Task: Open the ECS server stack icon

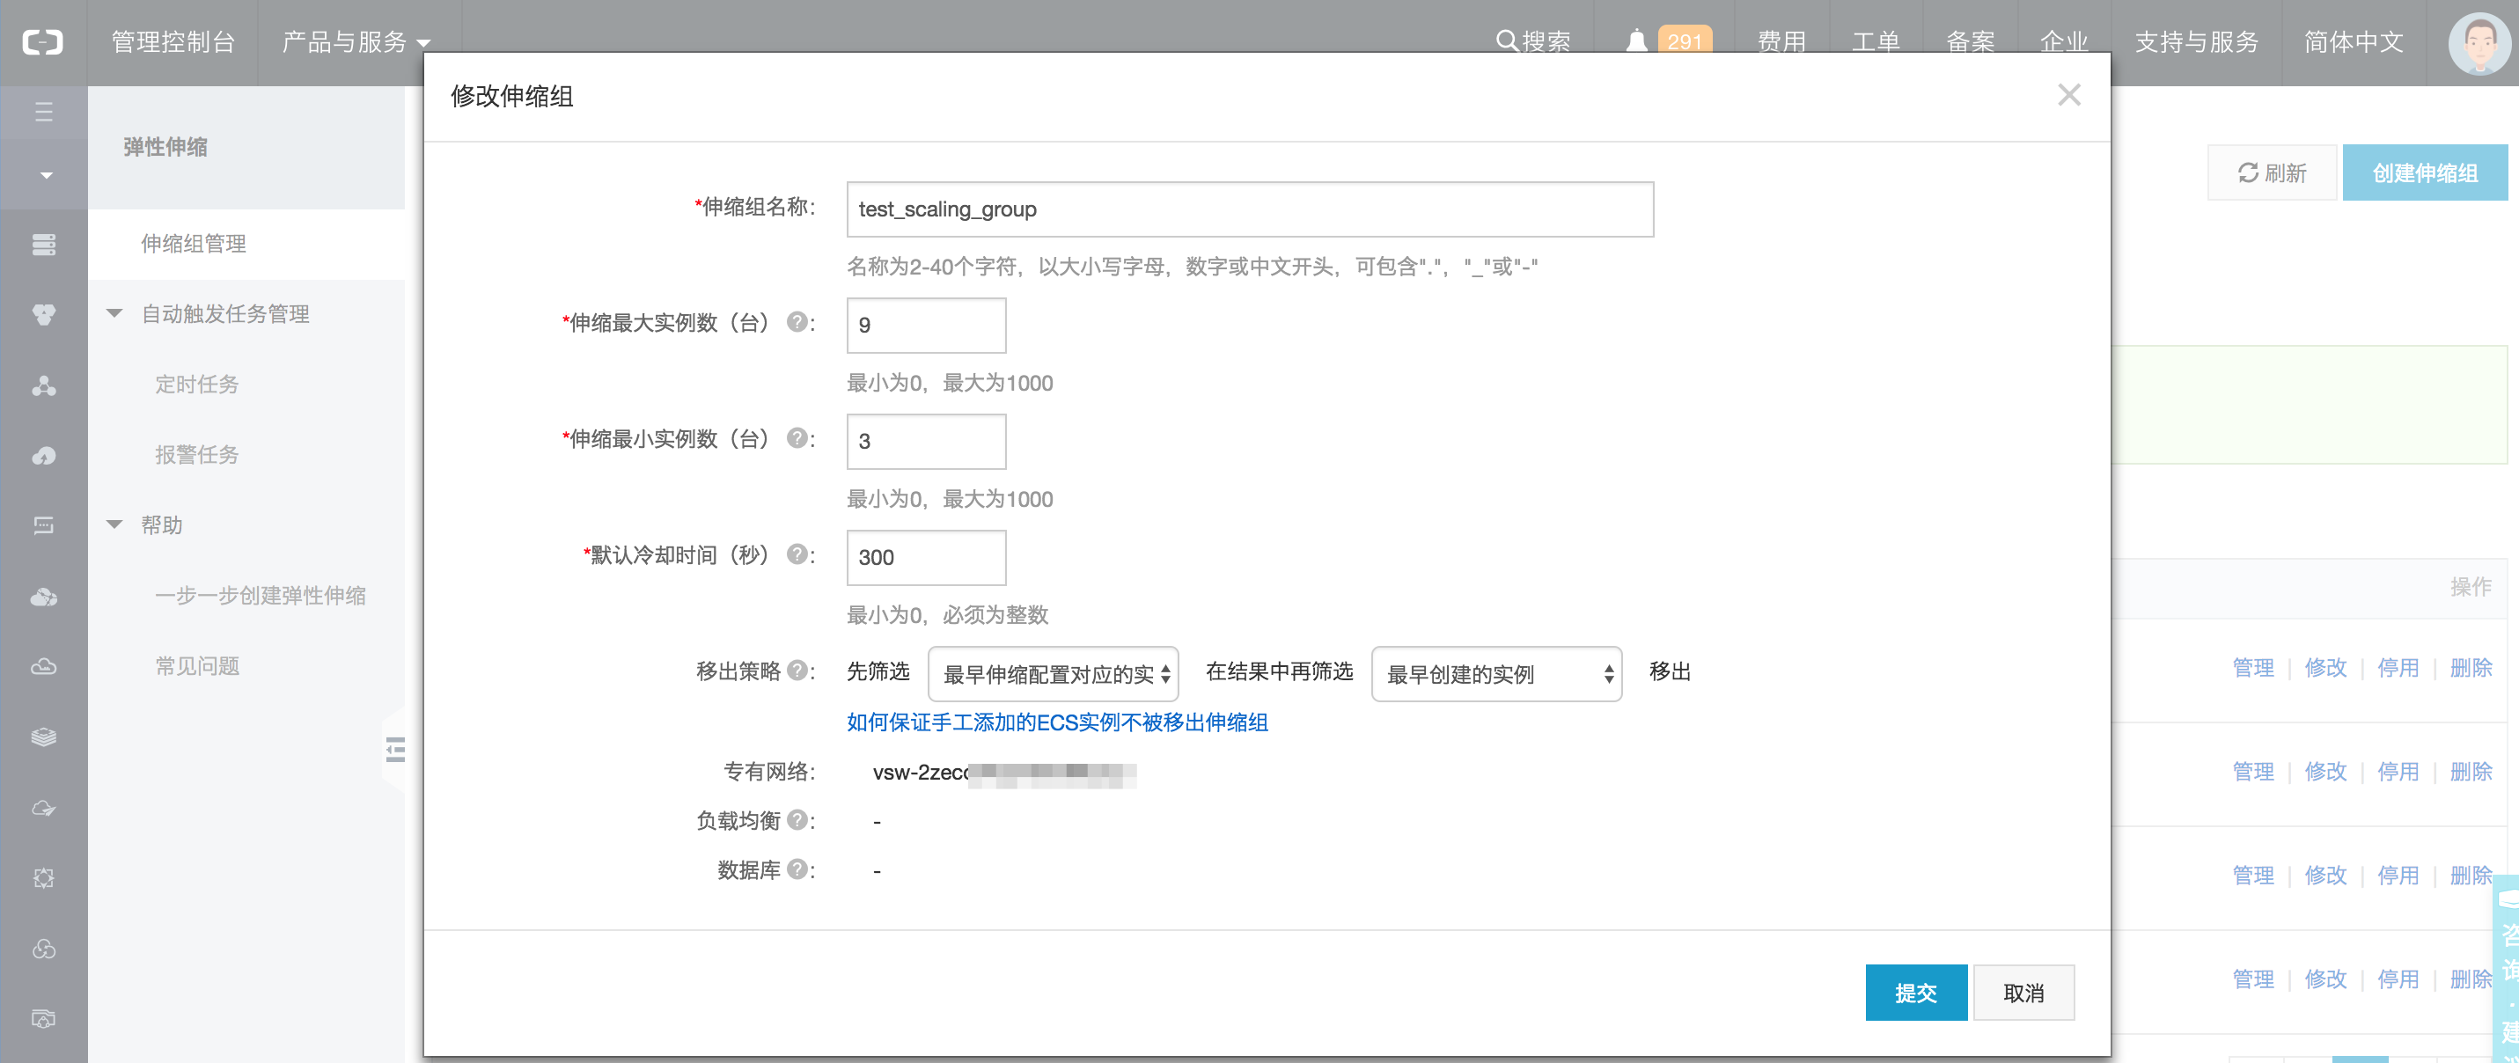Action: (x=43, y=245)
